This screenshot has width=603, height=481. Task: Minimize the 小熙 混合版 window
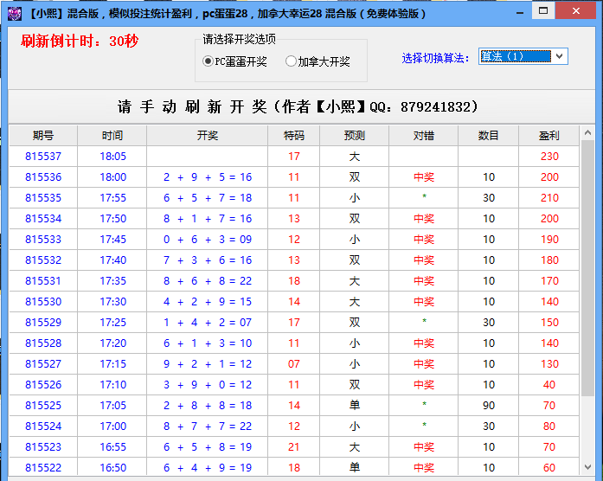(x=520, y=12)
